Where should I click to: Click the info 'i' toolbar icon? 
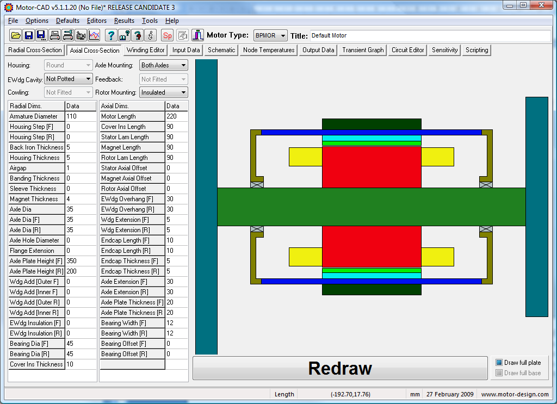(x=151, y=35)
